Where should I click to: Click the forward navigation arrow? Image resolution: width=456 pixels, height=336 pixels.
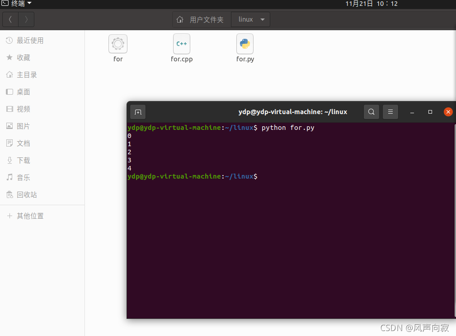(x=26, y=19)
